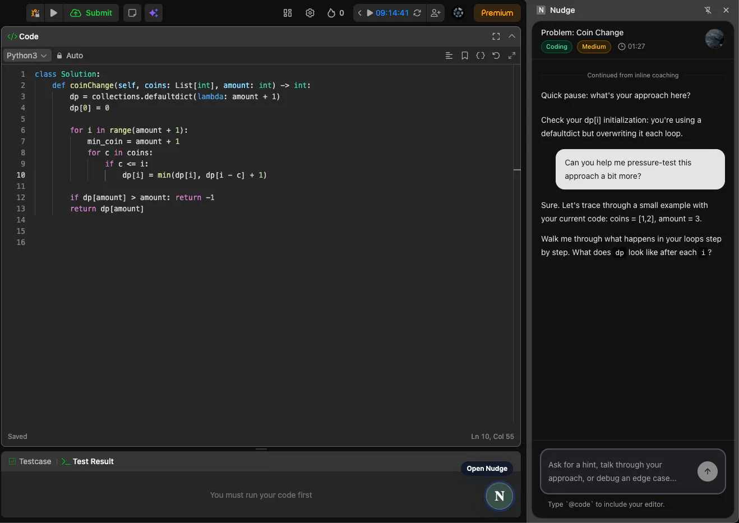Click the streak flame counter

click(x=335, y=13)
